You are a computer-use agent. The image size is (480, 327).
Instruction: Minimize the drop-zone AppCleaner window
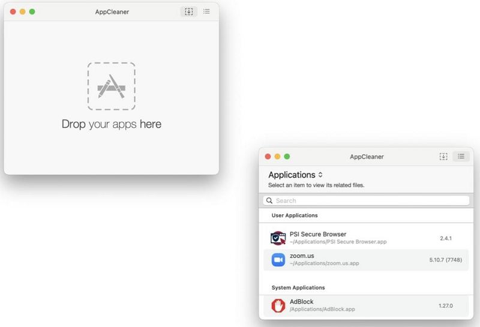[22, 11]
